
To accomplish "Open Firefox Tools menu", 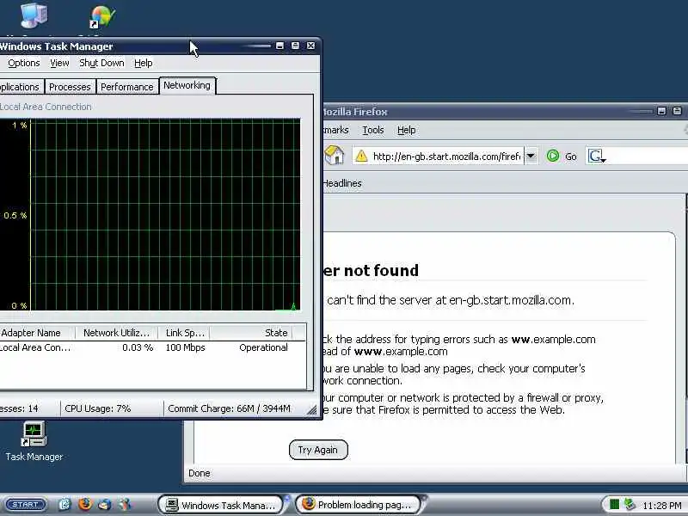I will click(x=373, y=130).
